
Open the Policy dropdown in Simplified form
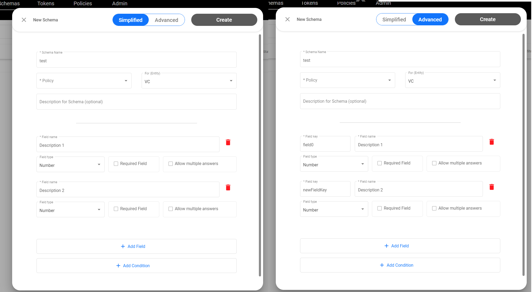tap(84, 81)
